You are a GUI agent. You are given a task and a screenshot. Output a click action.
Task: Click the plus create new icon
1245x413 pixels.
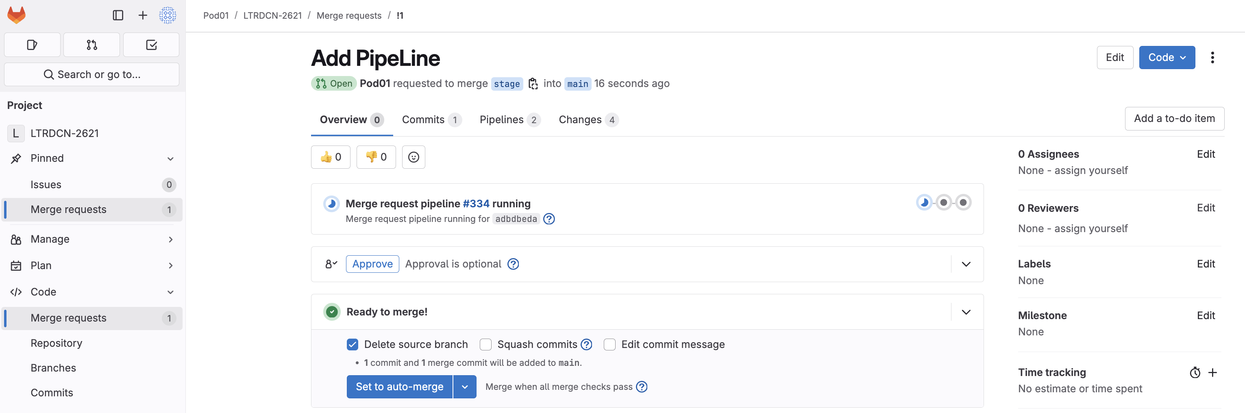point(143,15)
